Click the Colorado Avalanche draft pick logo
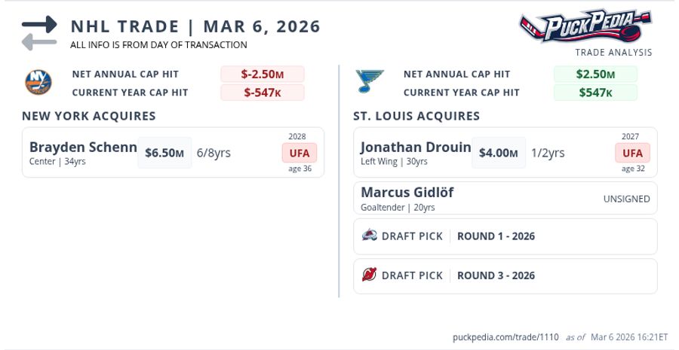The image size is (679, 350). click(369, 236)
